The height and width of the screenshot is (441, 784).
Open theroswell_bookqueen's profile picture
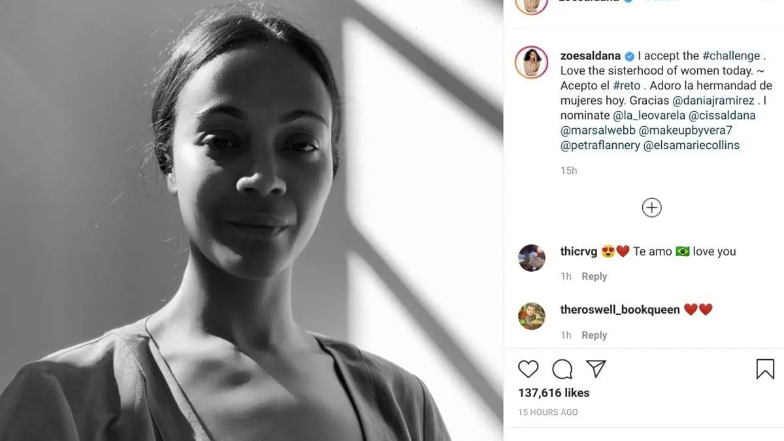click(x=531, y=316)
